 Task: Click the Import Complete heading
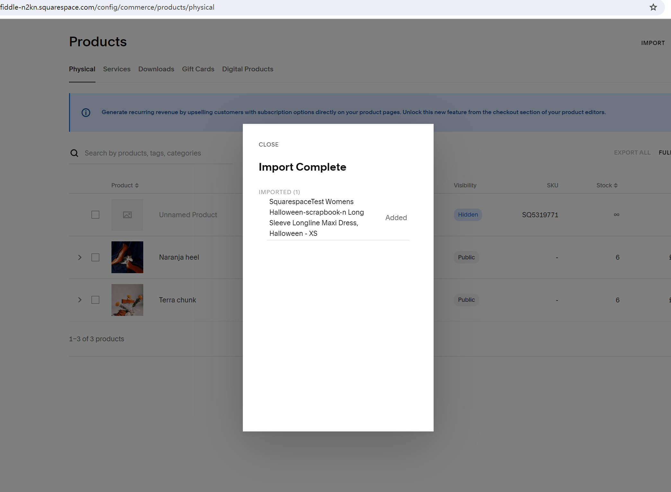pyautogui.click(x=302, y=167)
